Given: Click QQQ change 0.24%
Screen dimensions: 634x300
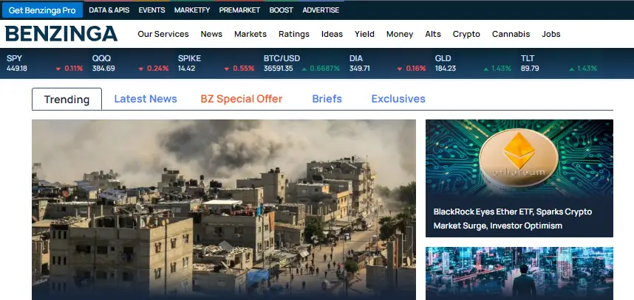Looking at the screenshot, I should click(x=157, y=69).
